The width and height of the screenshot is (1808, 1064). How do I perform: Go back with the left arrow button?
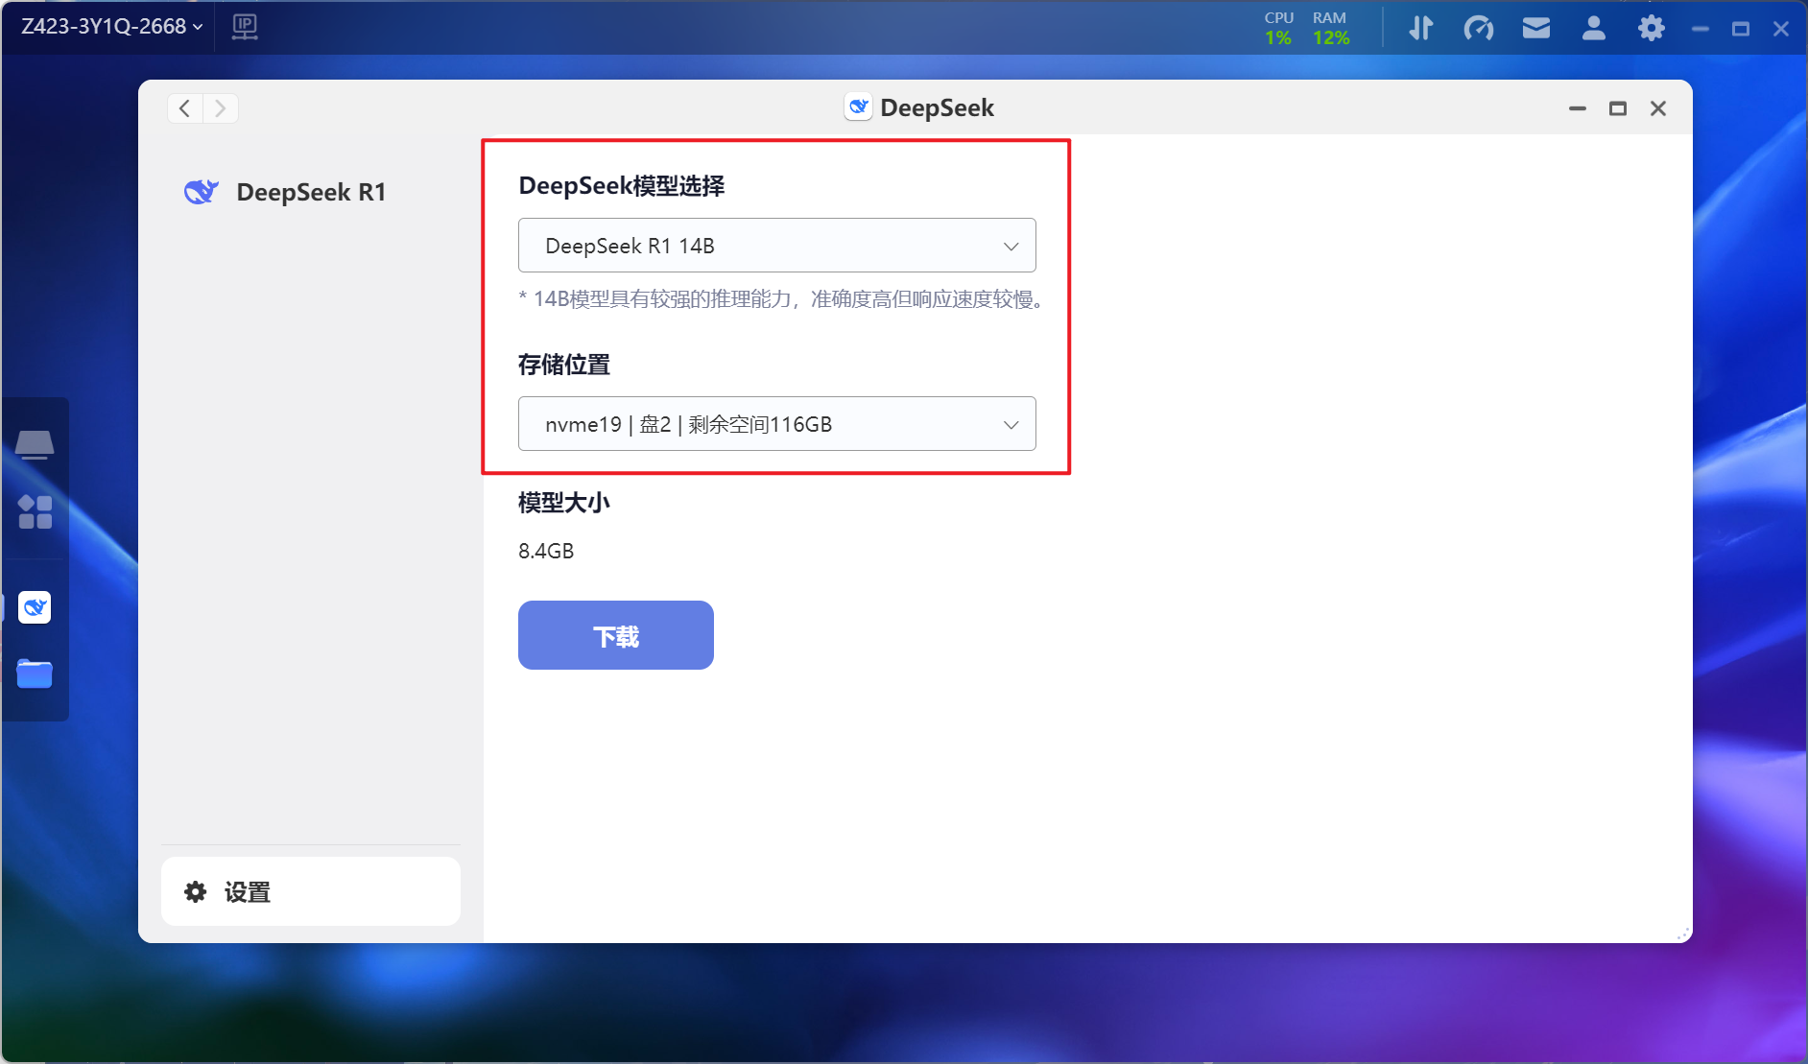click(185, 108)
